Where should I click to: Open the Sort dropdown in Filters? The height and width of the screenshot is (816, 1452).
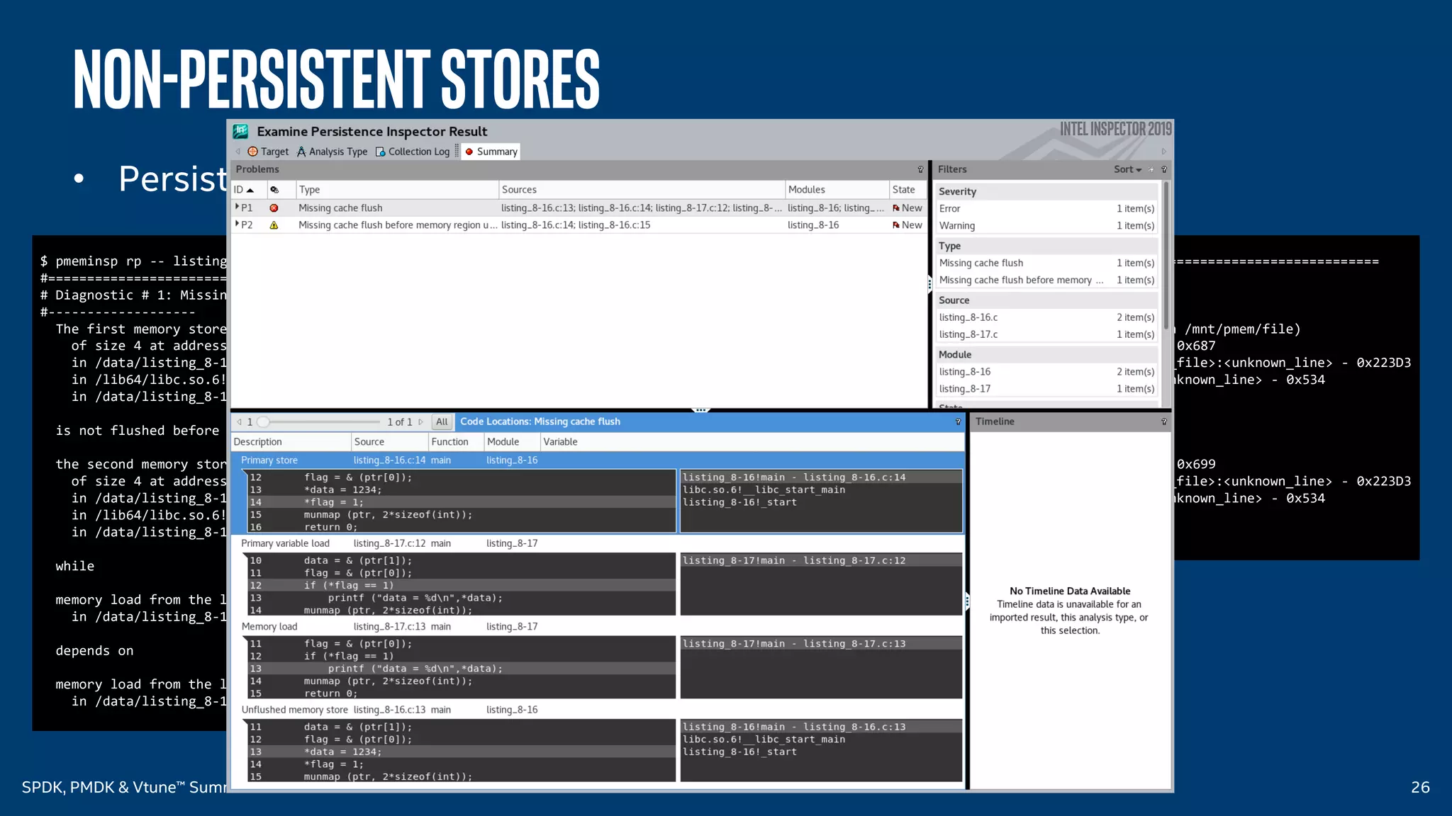1127,169
